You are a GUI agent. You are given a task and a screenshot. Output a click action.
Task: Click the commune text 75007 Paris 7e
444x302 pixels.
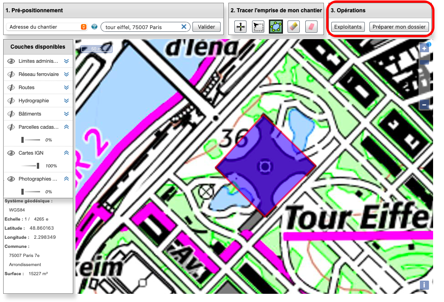pos(25,255)
